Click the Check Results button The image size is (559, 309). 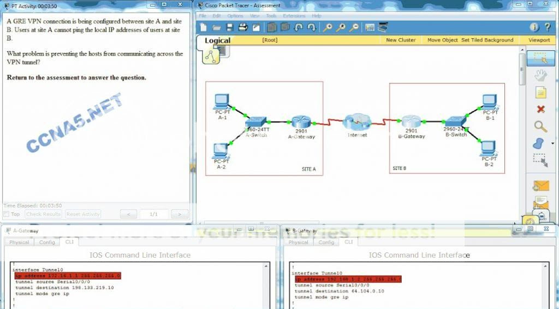[x=44, y=214]
